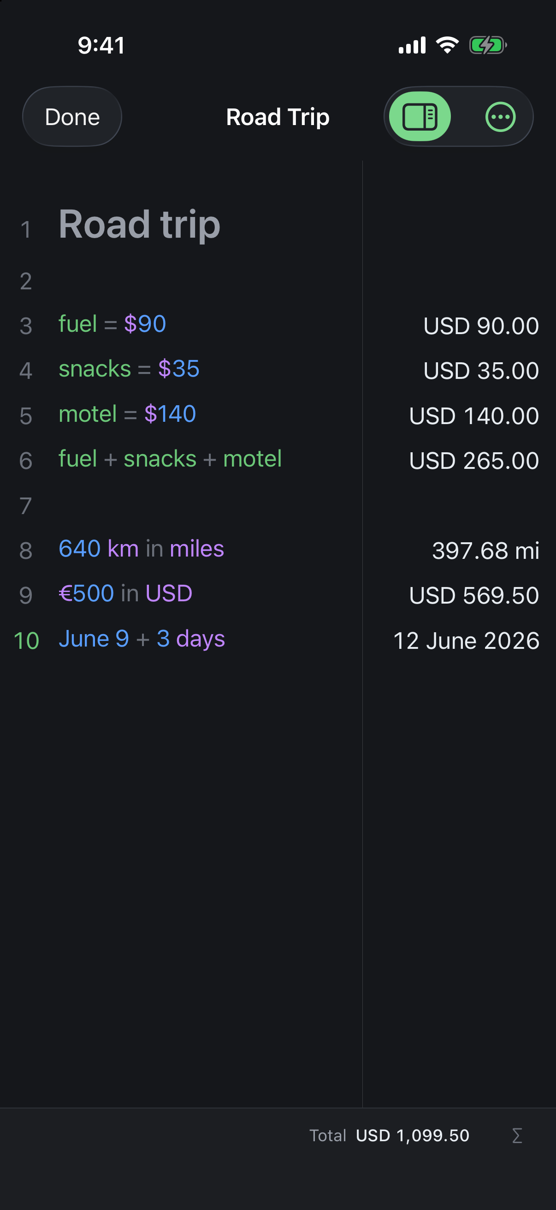Tap the sigma sum icon
The height and width of the screenshot is (1210, 556).
coord(517,1135)
